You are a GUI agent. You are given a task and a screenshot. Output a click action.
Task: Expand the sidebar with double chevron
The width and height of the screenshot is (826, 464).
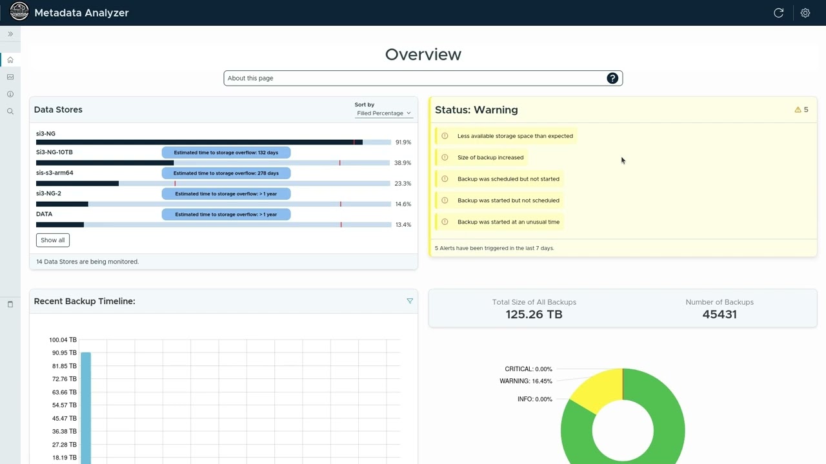(10, 34)
